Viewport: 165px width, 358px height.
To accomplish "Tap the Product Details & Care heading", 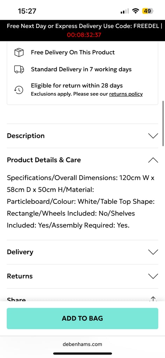I will 44,160.
